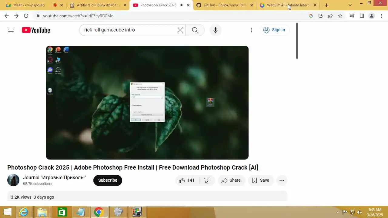The height and width of the screenshot is (218, 388).
Task: Open the 86Box computer icon on taskbar
Action: (137, 212)
